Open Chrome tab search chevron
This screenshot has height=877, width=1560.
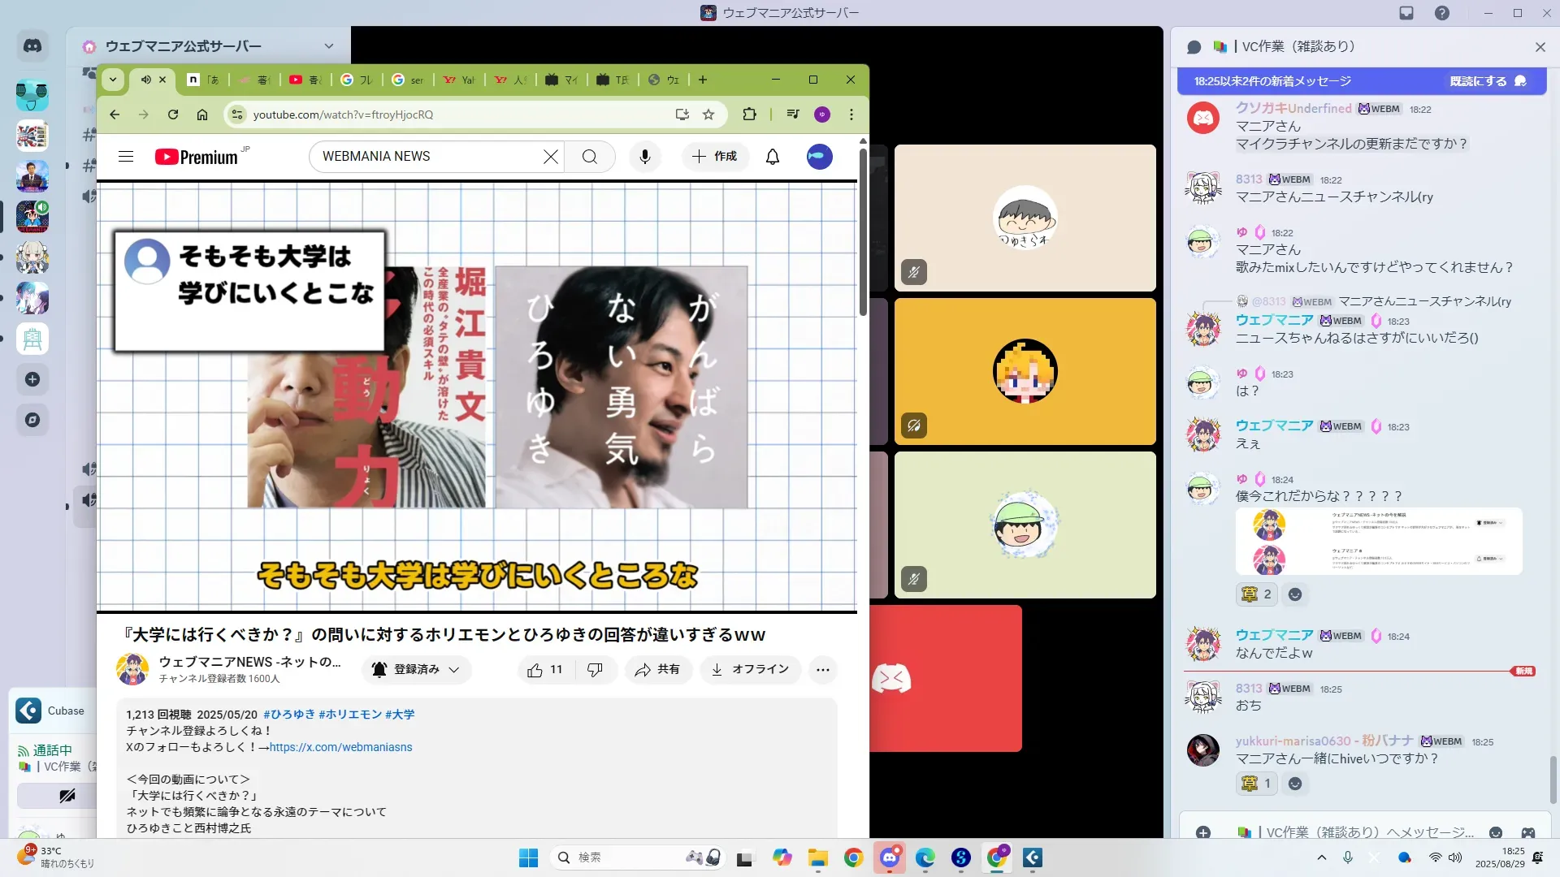point(113,80)
